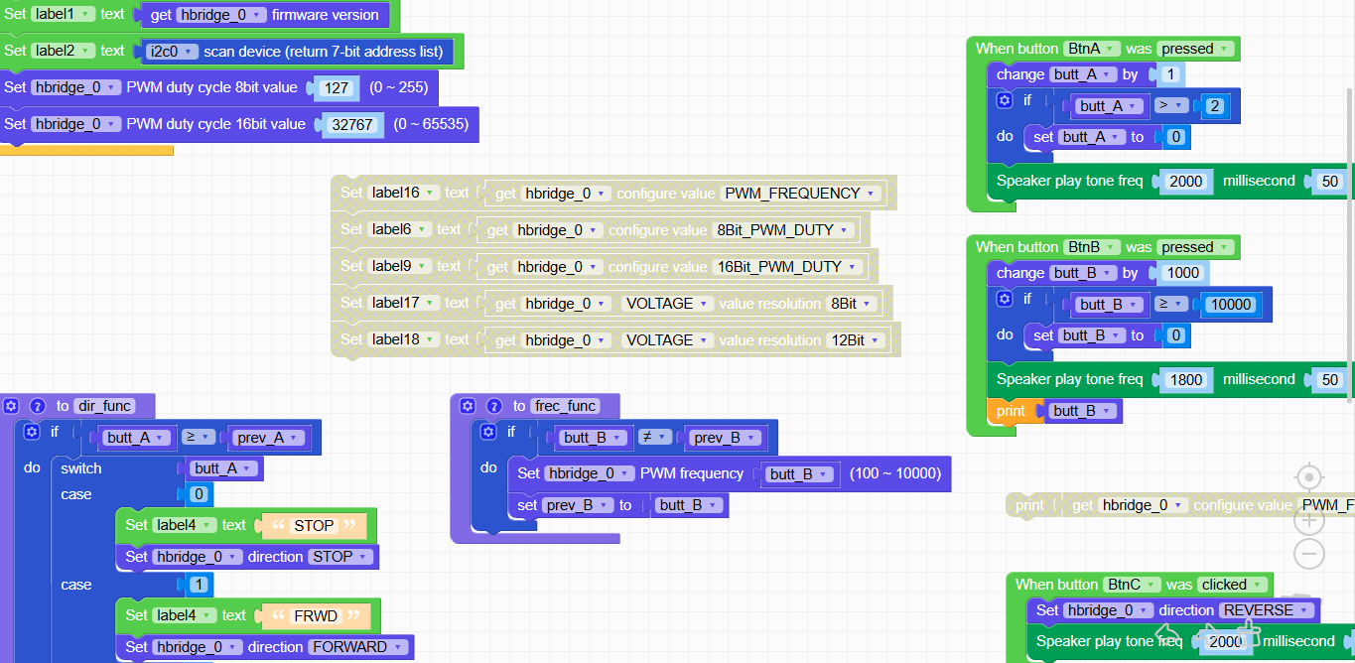This screenshot has width=1355, height=663.
Task: Open the REVERSE direction dropdown
Action: (x=1267, y=610)
